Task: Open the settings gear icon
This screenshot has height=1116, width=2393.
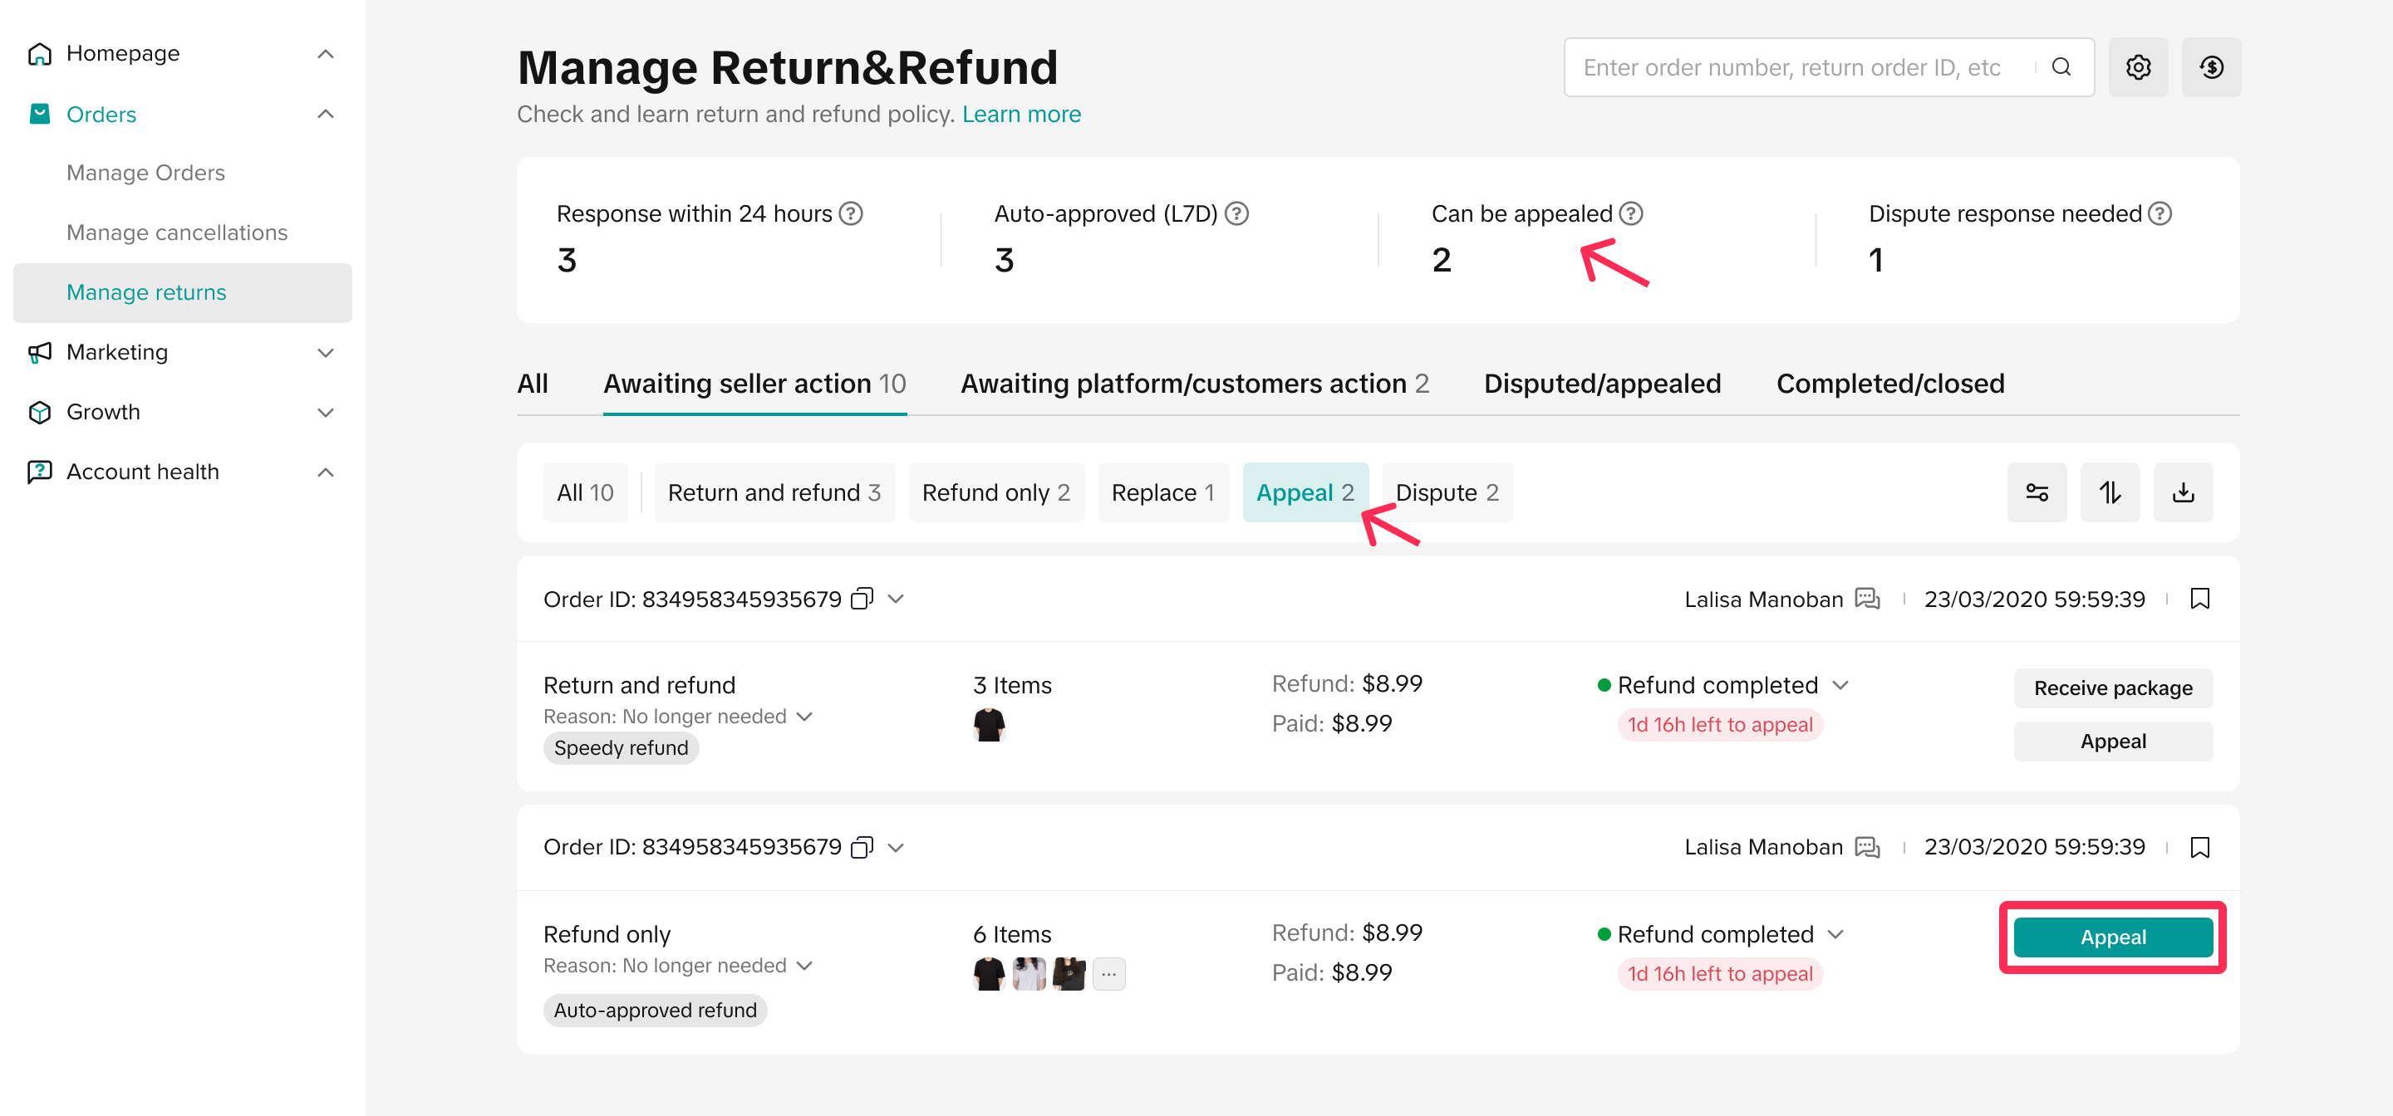Action: [2138, 67]
